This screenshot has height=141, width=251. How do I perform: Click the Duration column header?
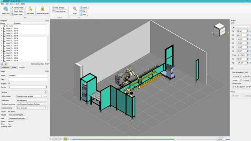click(x=17, y=23)
